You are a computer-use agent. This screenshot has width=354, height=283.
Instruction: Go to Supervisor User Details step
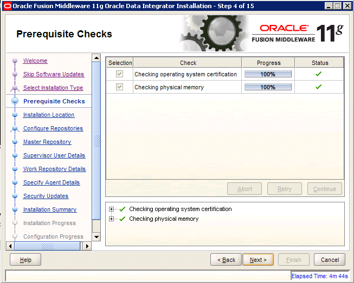[x=54, y=155]
